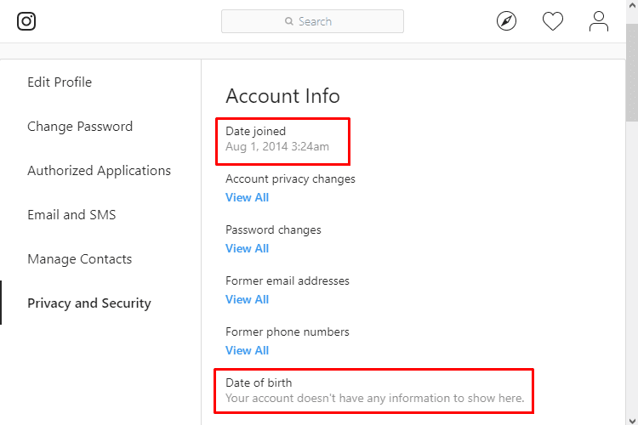
Task: View All password changes
Action: pos(247,248)
